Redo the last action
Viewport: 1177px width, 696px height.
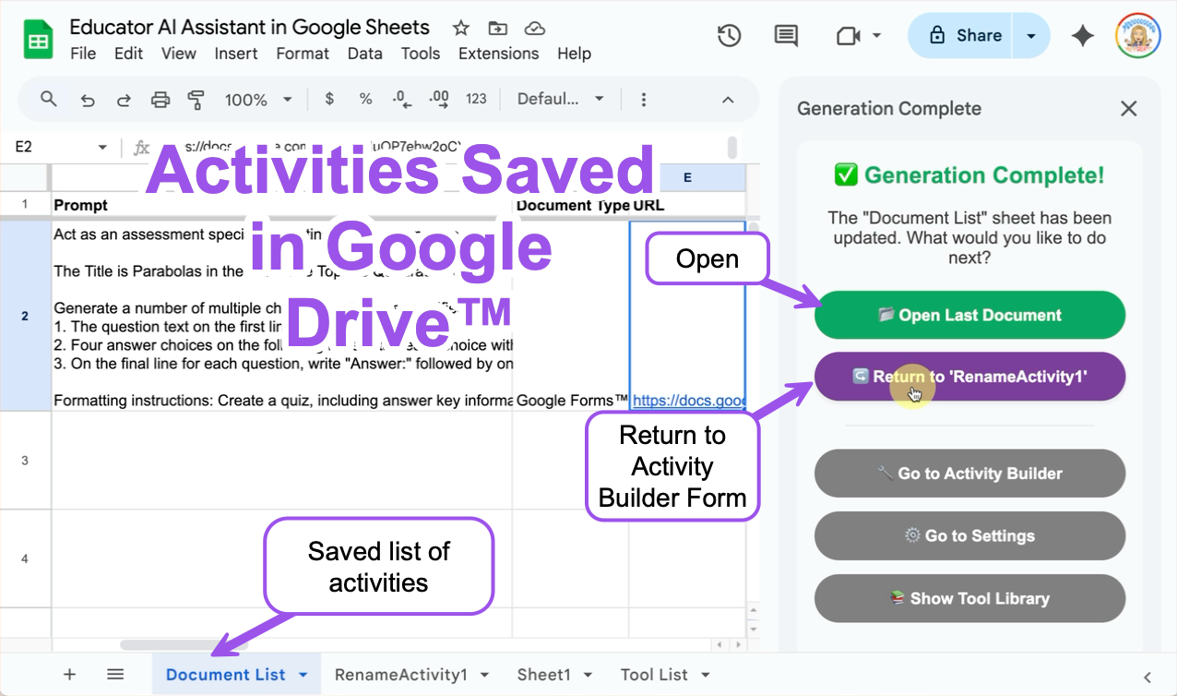(124, 100)
